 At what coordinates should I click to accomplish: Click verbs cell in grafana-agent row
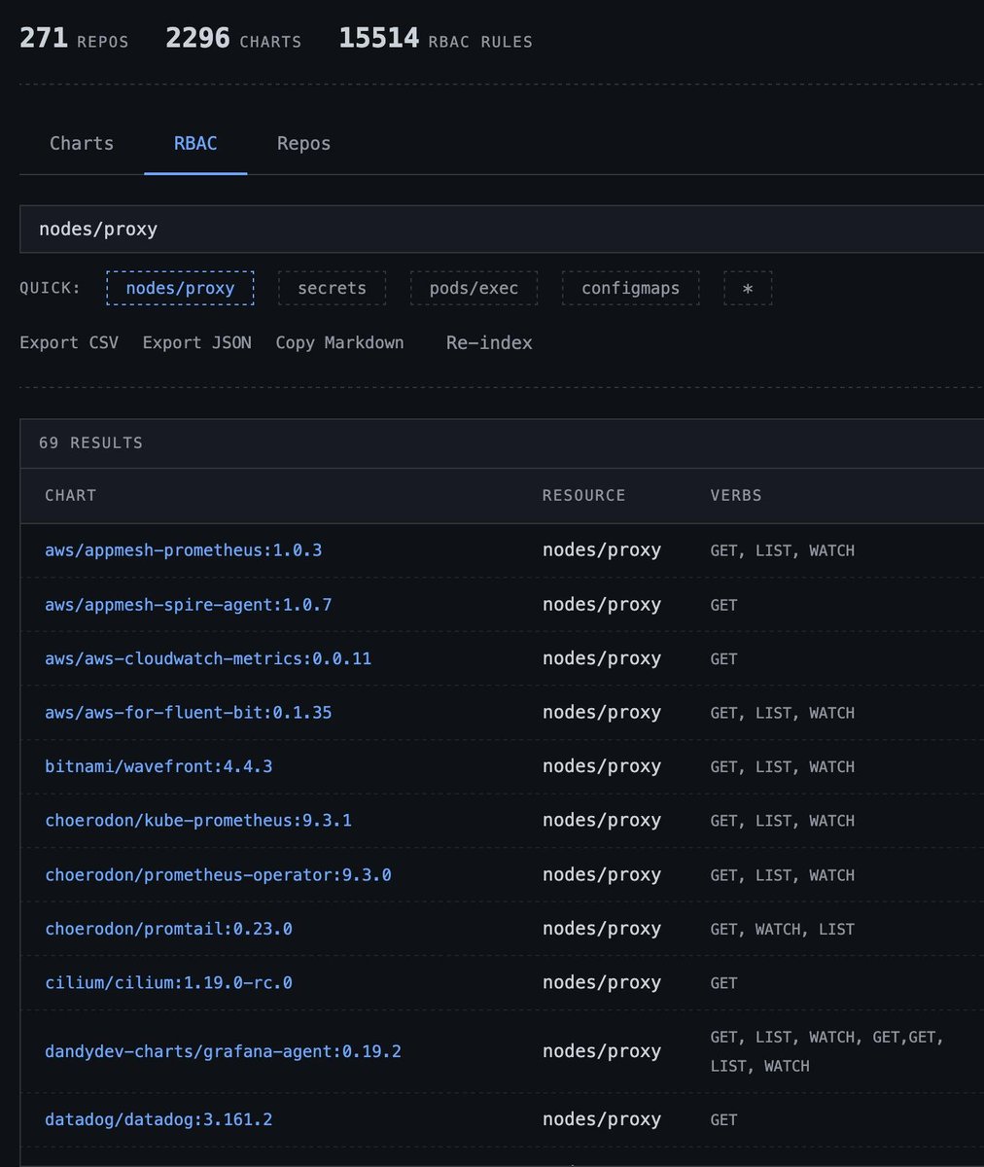827,1051
